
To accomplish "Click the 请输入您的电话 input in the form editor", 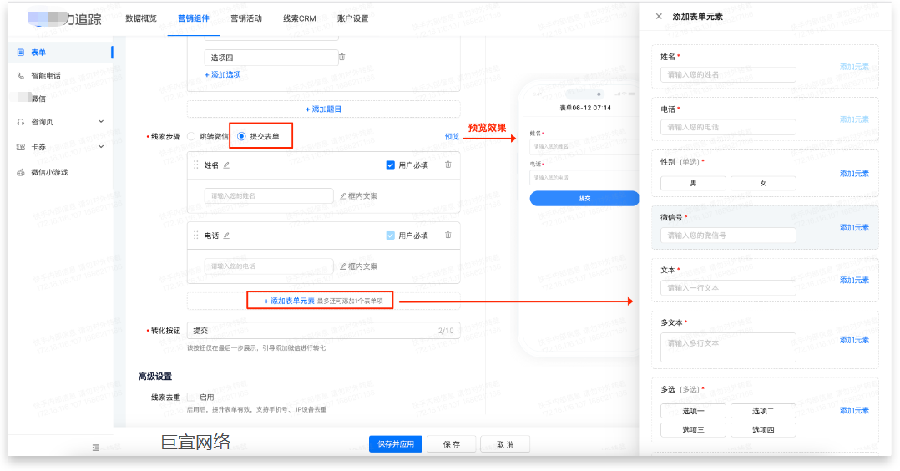I will click(x=269, y=266).
